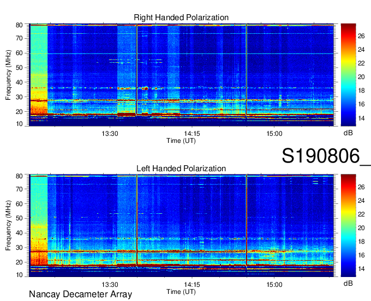
Task: Click the 80 frequency tick on top plot
Action: (19, 25)
